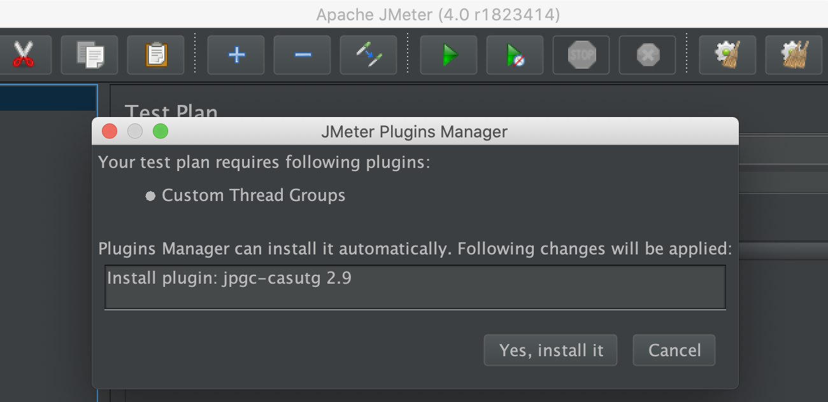Image resolution: width=828 pixels, height=402 pixels.
Task: Click the Paste icon
Action: 155,55
